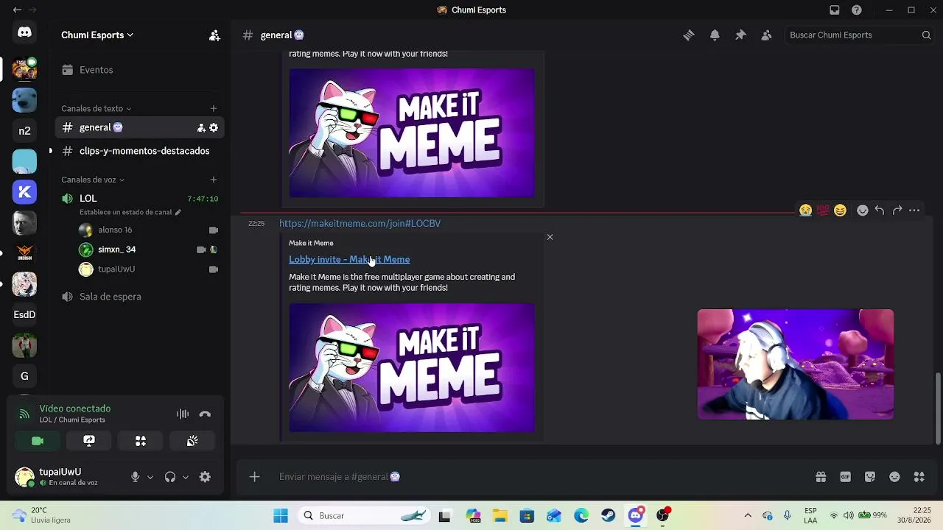
Task: Open Discord inbox in title bar
Action: [x=835, y=10]
